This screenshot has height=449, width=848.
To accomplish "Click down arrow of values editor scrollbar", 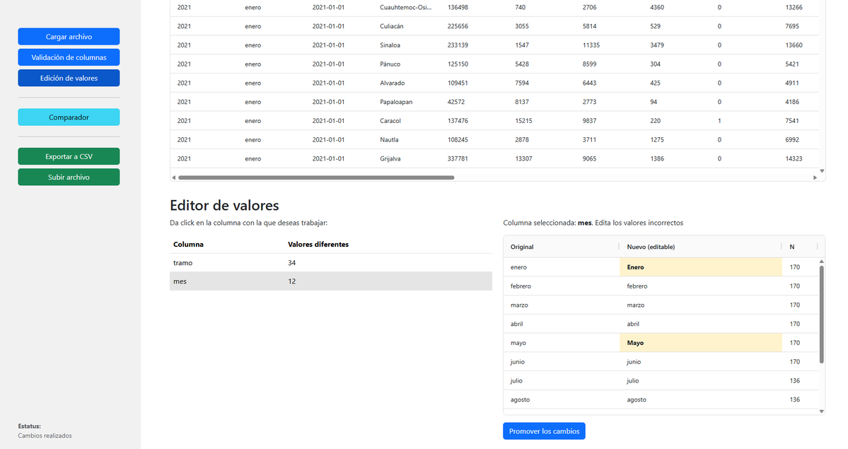I will (822, 411).
